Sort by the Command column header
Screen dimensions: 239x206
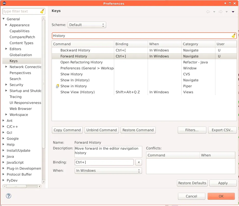[83, 44]
